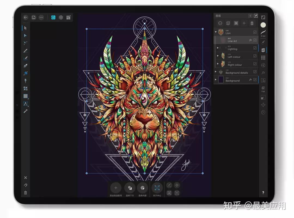The height and width of the screenshot is (218, 294).
Task: Open the Symbols studio icon
Action: click(x=263, y=80)
